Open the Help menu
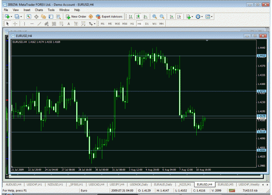The image size is (272, 195). (x=77, y=10)
